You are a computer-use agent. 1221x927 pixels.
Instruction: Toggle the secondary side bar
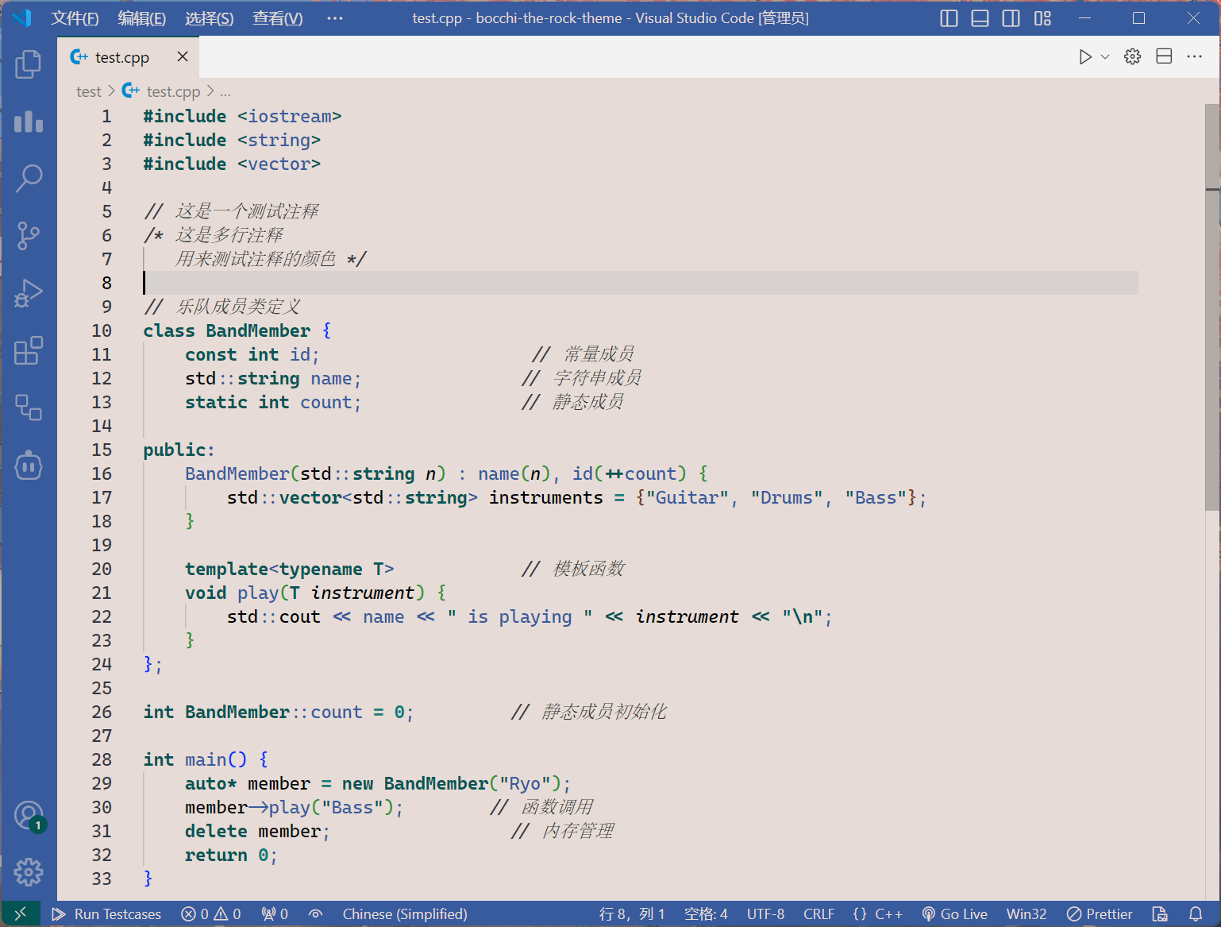click(x=1011, y=18)
